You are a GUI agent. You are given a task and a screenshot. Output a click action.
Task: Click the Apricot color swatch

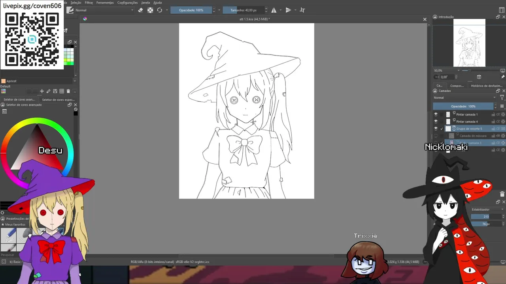[x=3, y=81]
